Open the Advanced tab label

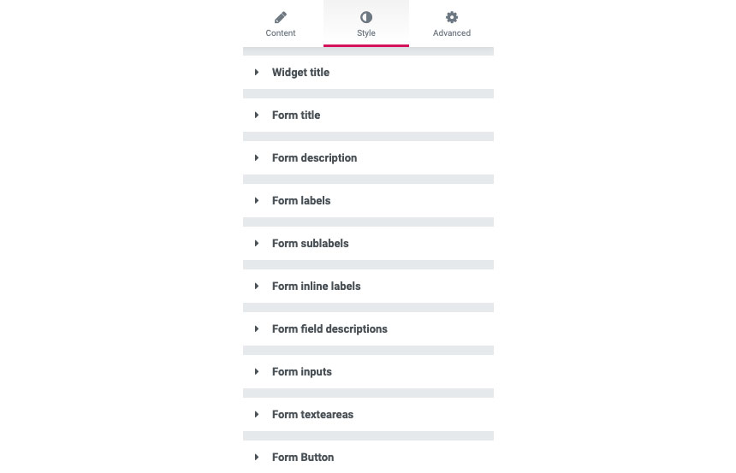(x=452, y=33)
